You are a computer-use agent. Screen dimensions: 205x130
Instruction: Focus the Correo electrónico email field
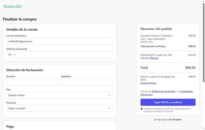coord(59,41)
